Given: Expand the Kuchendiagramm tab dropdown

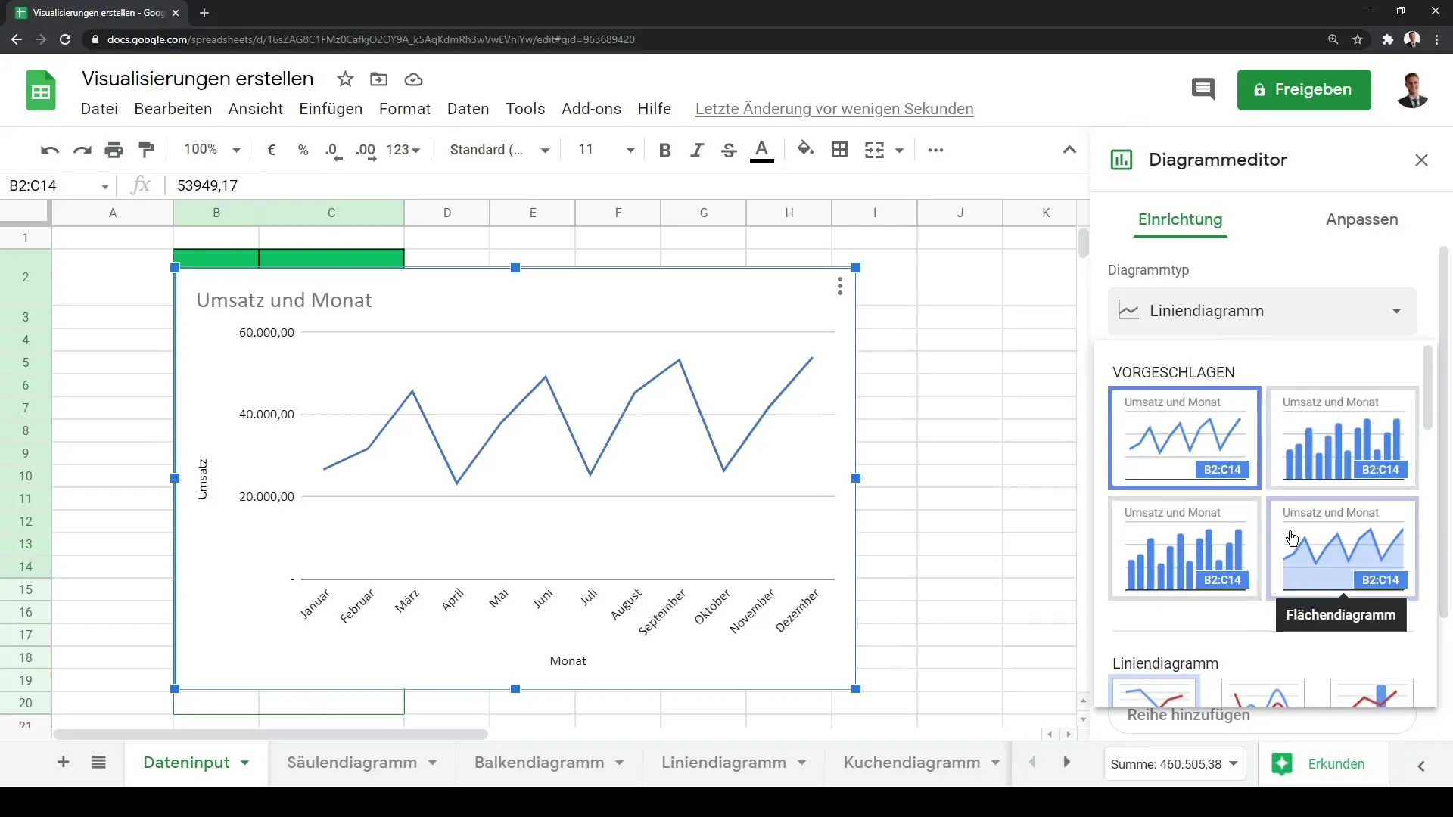Looking at the screenshot, I should pyautogui.click(x=998, y=762).
